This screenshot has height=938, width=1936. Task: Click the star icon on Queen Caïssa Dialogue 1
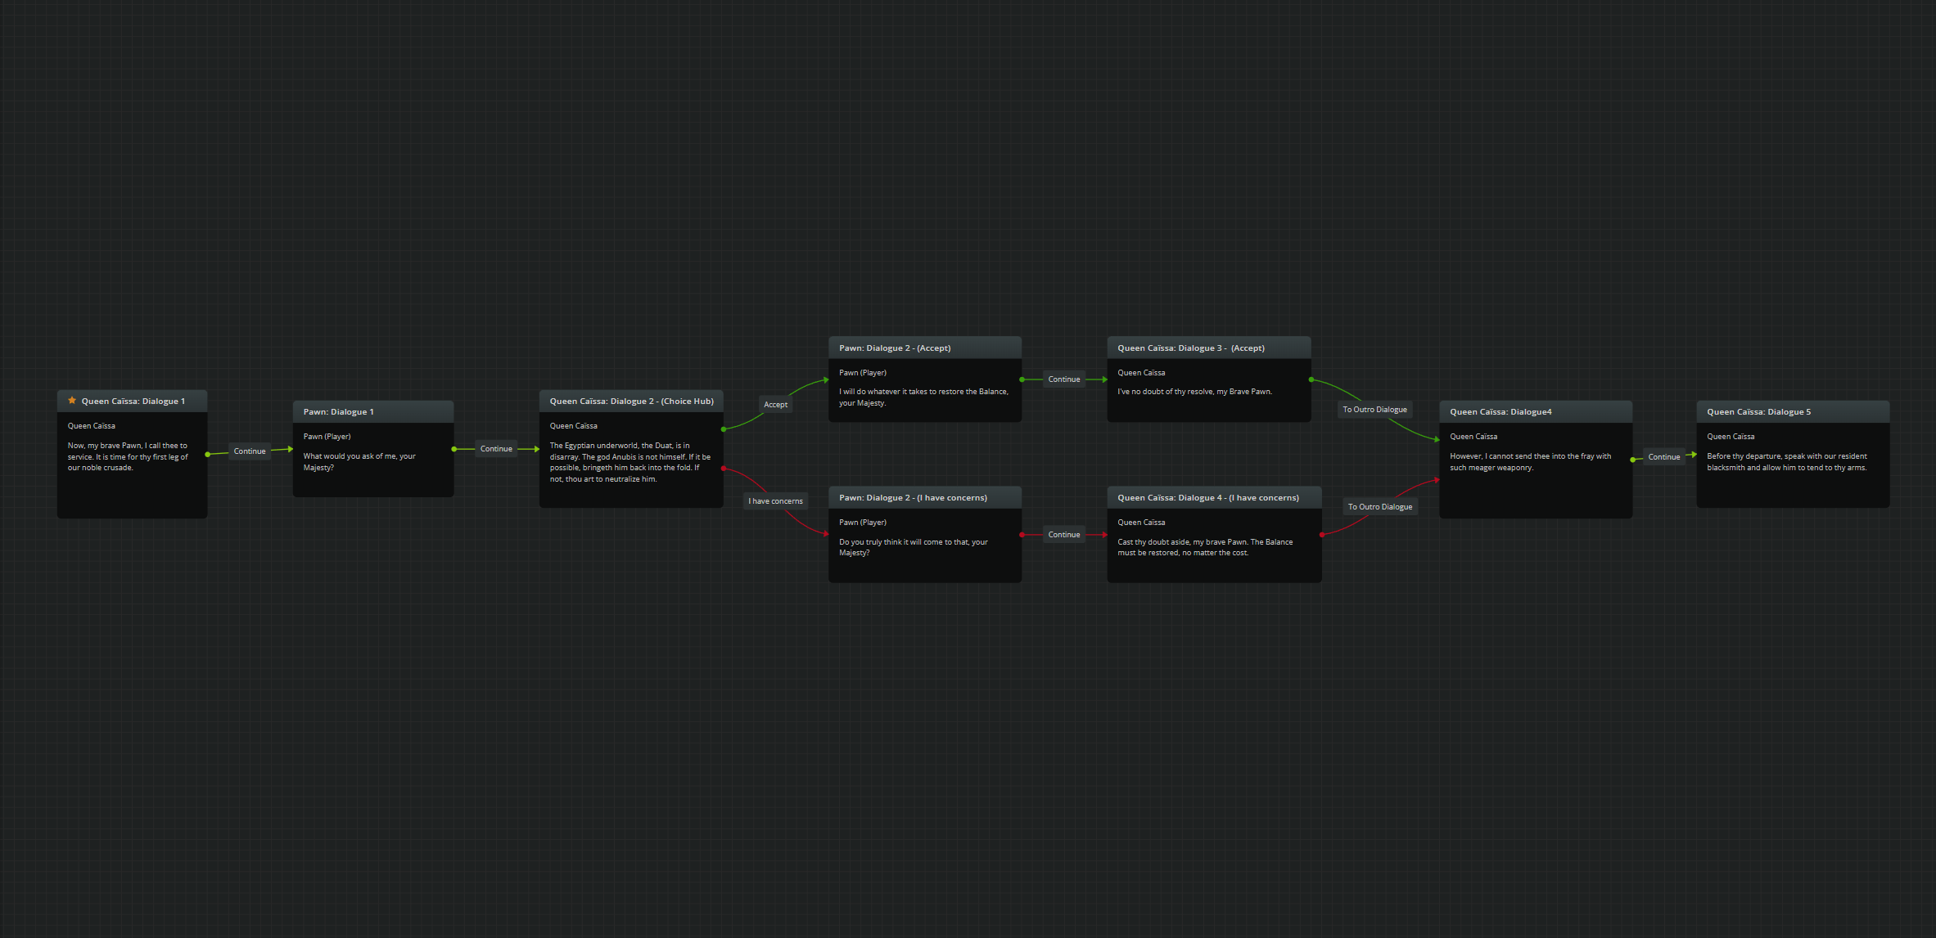click(x=72, y=401)
